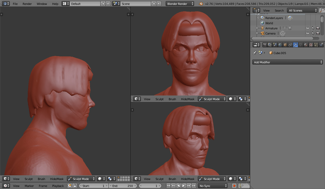
Task: Toggle visibility eye for Armature
Action: [308, 28]
